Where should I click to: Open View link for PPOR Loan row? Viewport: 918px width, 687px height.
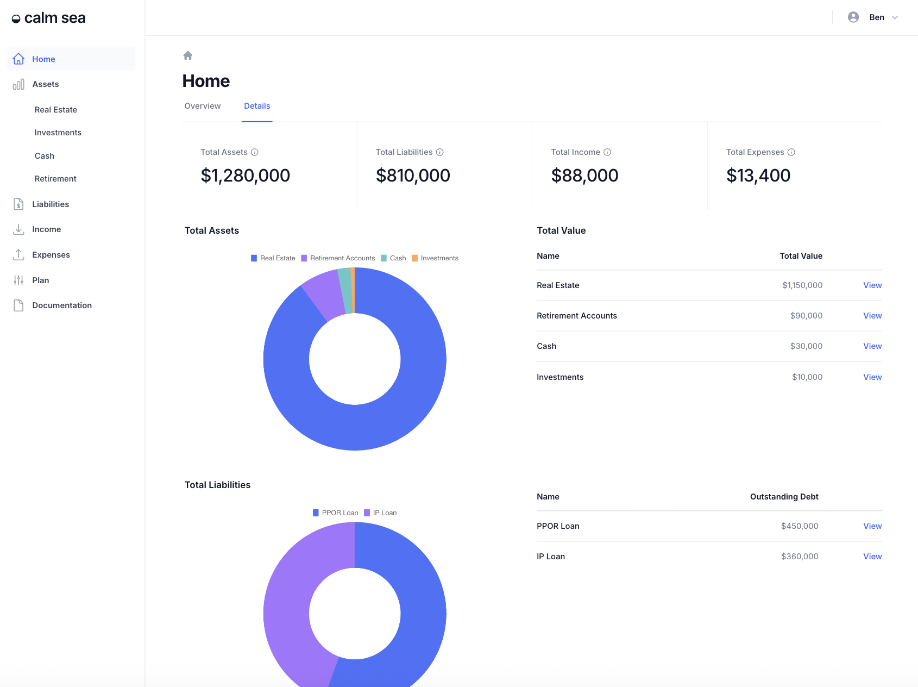tap(872, 526)
